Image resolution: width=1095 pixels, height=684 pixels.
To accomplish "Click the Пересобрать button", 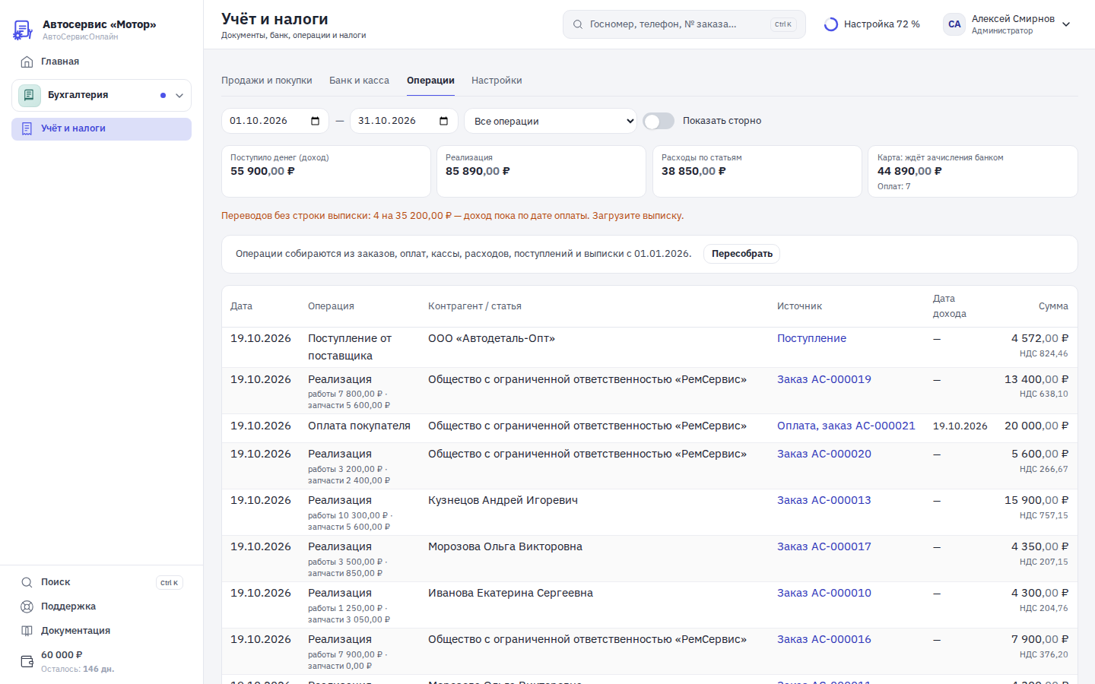I will [742, 254].
